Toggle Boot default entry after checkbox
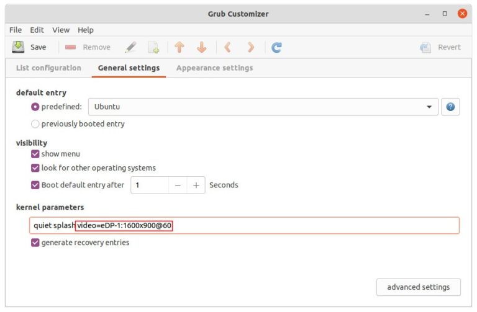This screenshot has height=312, width=477. 35,185
